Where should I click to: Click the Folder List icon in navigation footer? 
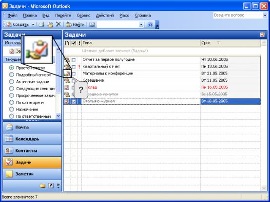(x=42, y=185)
